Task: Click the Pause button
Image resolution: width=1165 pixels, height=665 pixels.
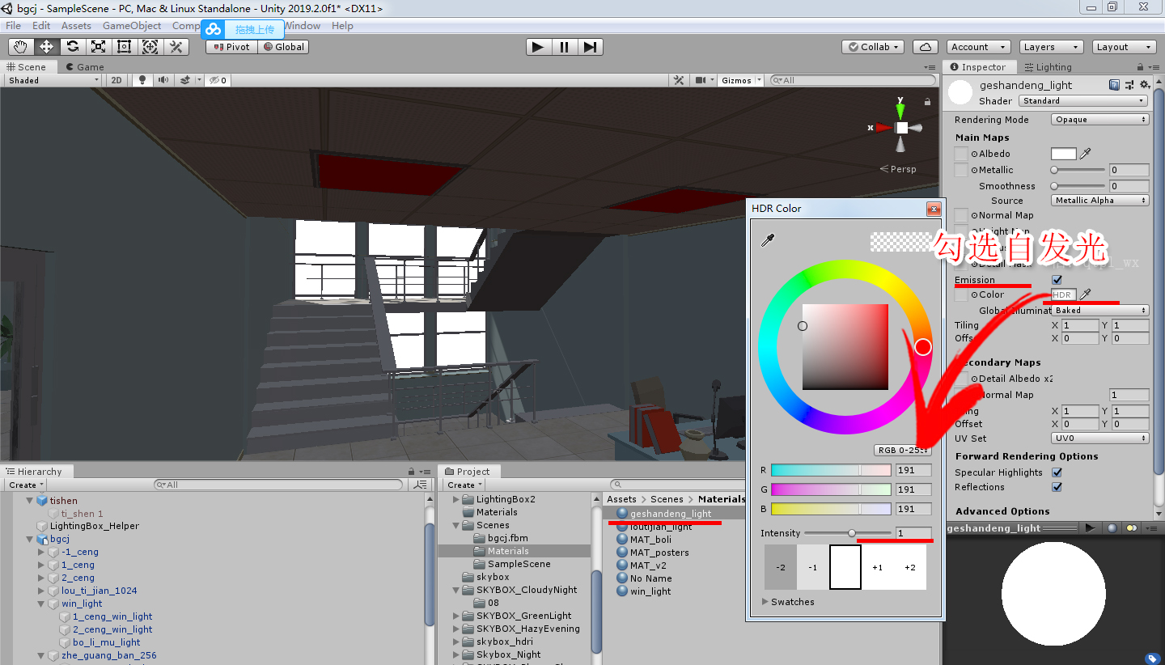Action: pyautogui.click(x=564, y=47)
